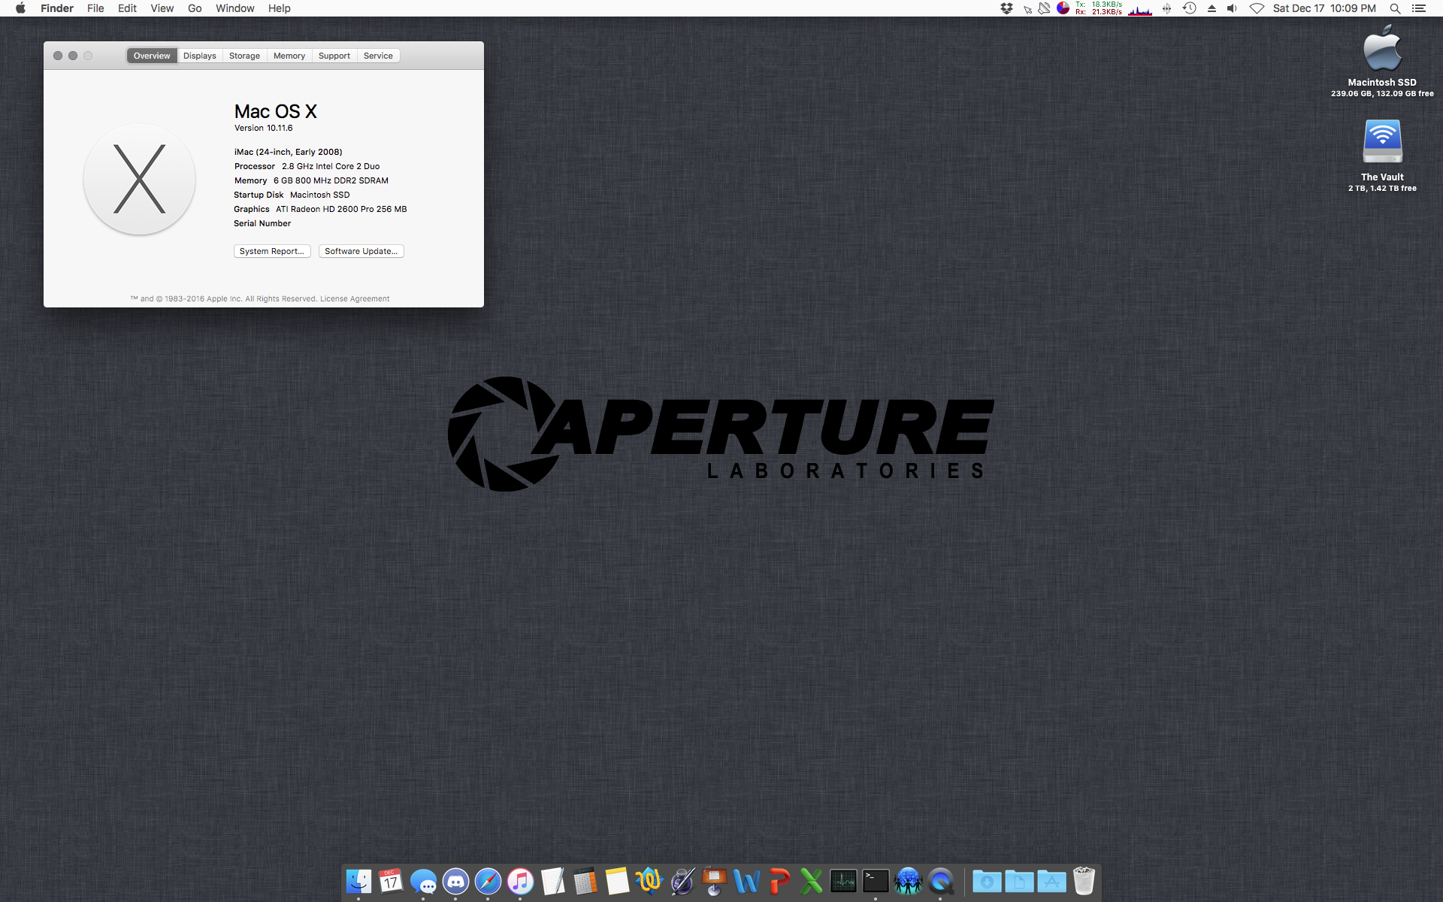
Task: Open QuickTime Player from the Dock
Action: tap(940, 881)
